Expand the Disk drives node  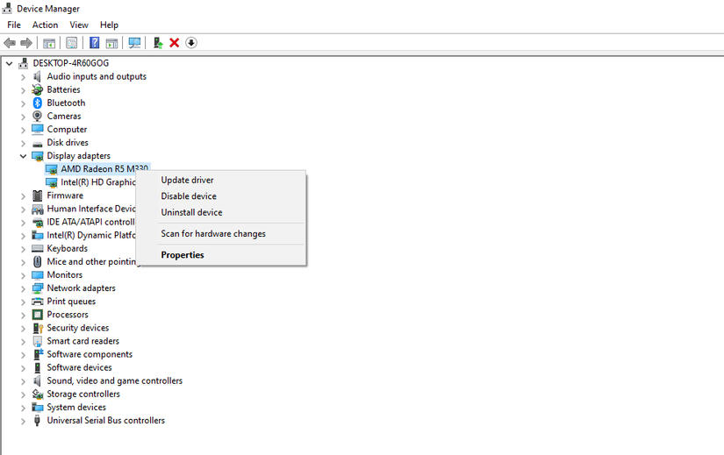click(23, 143)
